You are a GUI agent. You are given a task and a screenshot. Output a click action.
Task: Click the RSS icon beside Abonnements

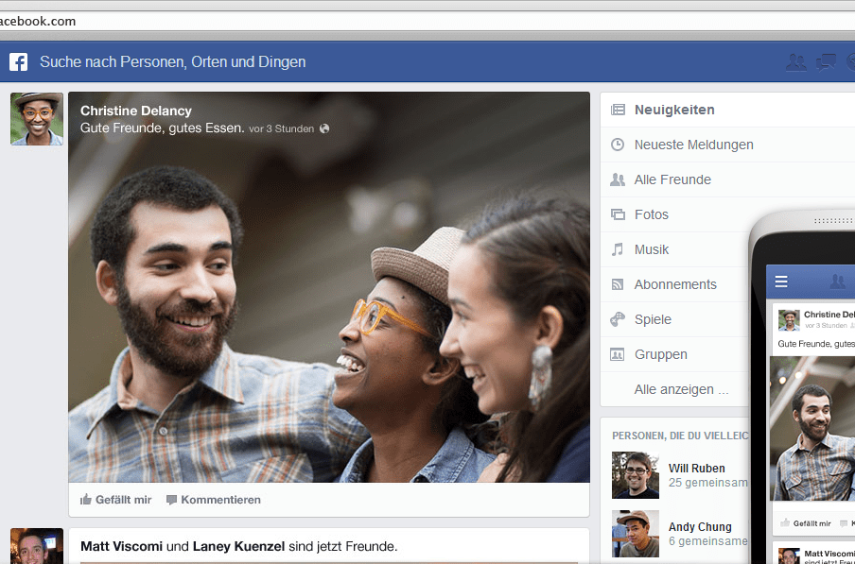coord(618,284)
